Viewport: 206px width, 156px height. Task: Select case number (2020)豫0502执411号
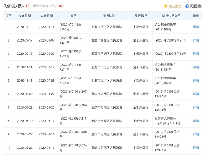click(73, 121)
